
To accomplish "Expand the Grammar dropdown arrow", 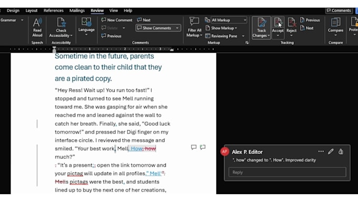I will click(x=22, y=20).
